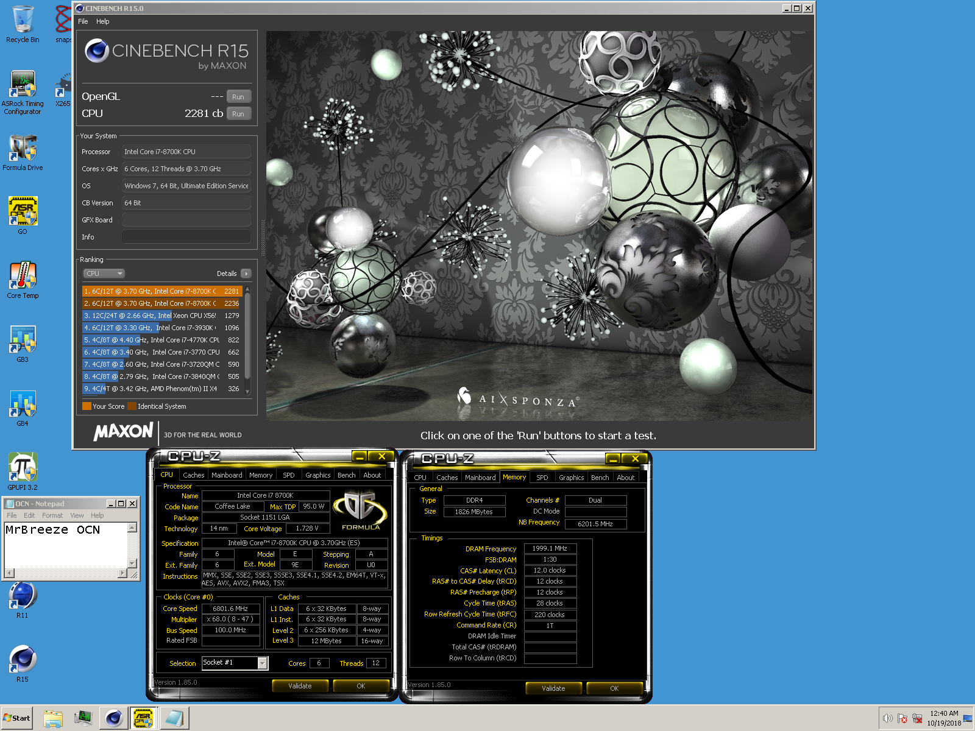Launch the ASRock GO desktop icon
The image size is (975, 731).
[23, 216]
